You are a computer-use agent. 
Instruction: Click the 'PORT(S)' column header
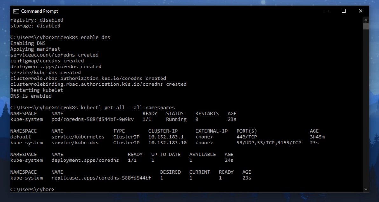click(247, 131)
